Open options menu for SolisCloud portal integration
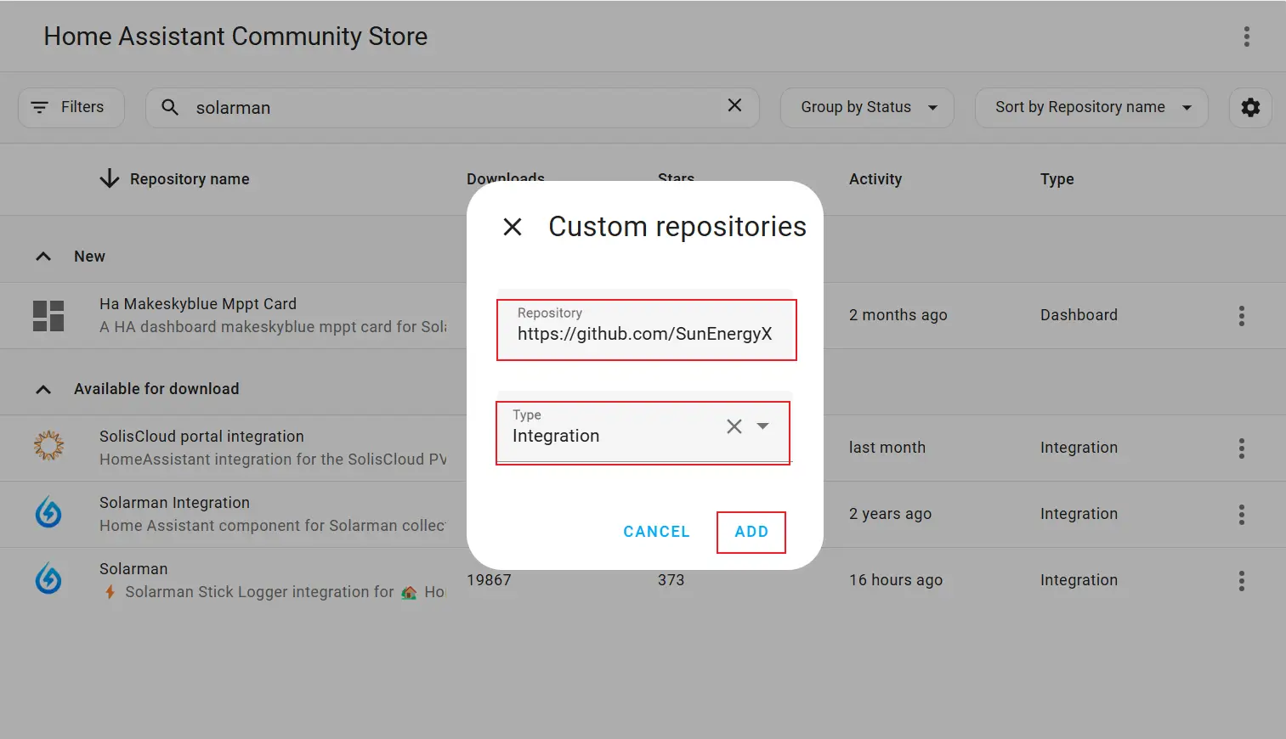 (x=1241, y=448)
